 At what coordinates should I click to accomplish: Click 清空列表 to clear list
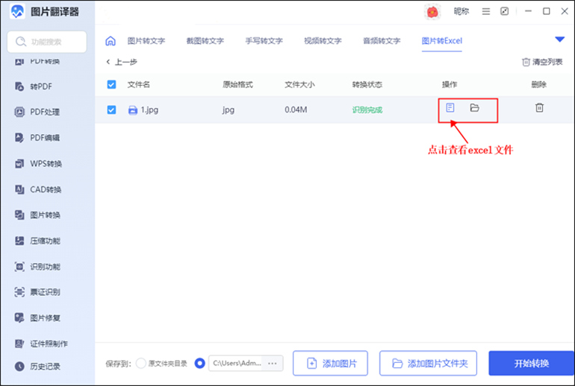[542, 62]
